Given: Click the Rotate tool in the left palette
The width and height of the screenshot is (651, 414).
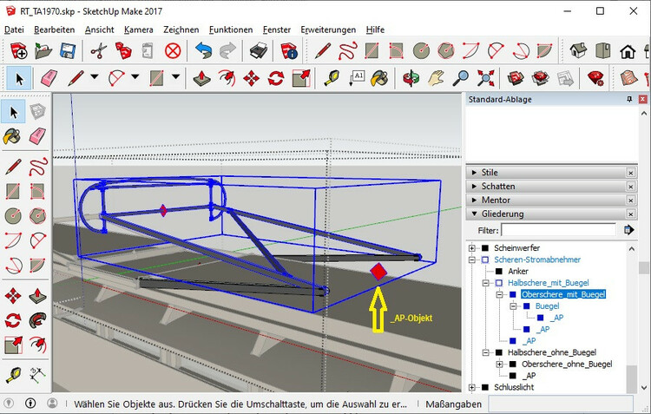Looking at the screenshot, I should click(13, 320).
